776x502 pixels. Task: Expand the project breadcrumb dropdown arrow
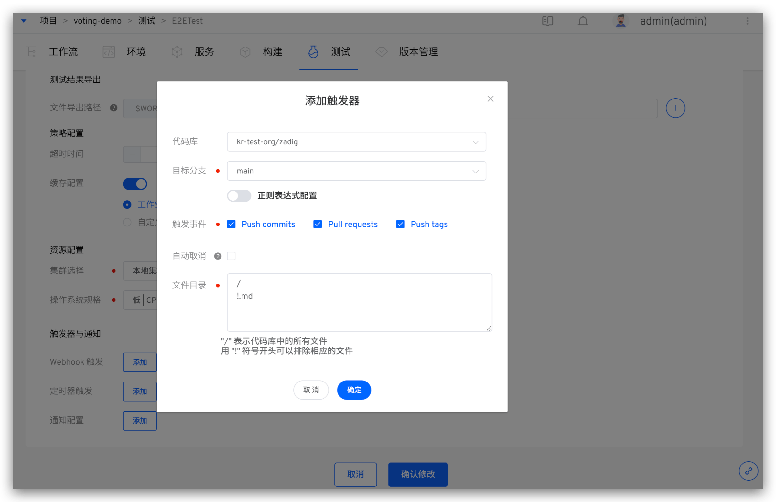pyautogui.click(x=24, y=21)
